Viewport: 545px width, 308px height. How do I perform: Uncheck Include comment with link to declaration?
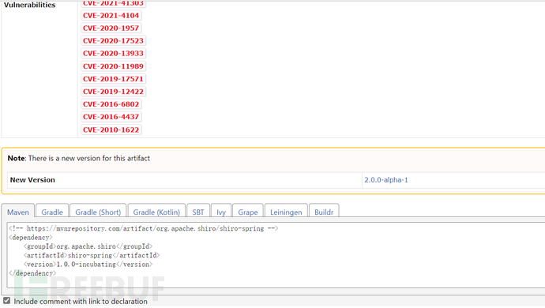pos(7,301)
